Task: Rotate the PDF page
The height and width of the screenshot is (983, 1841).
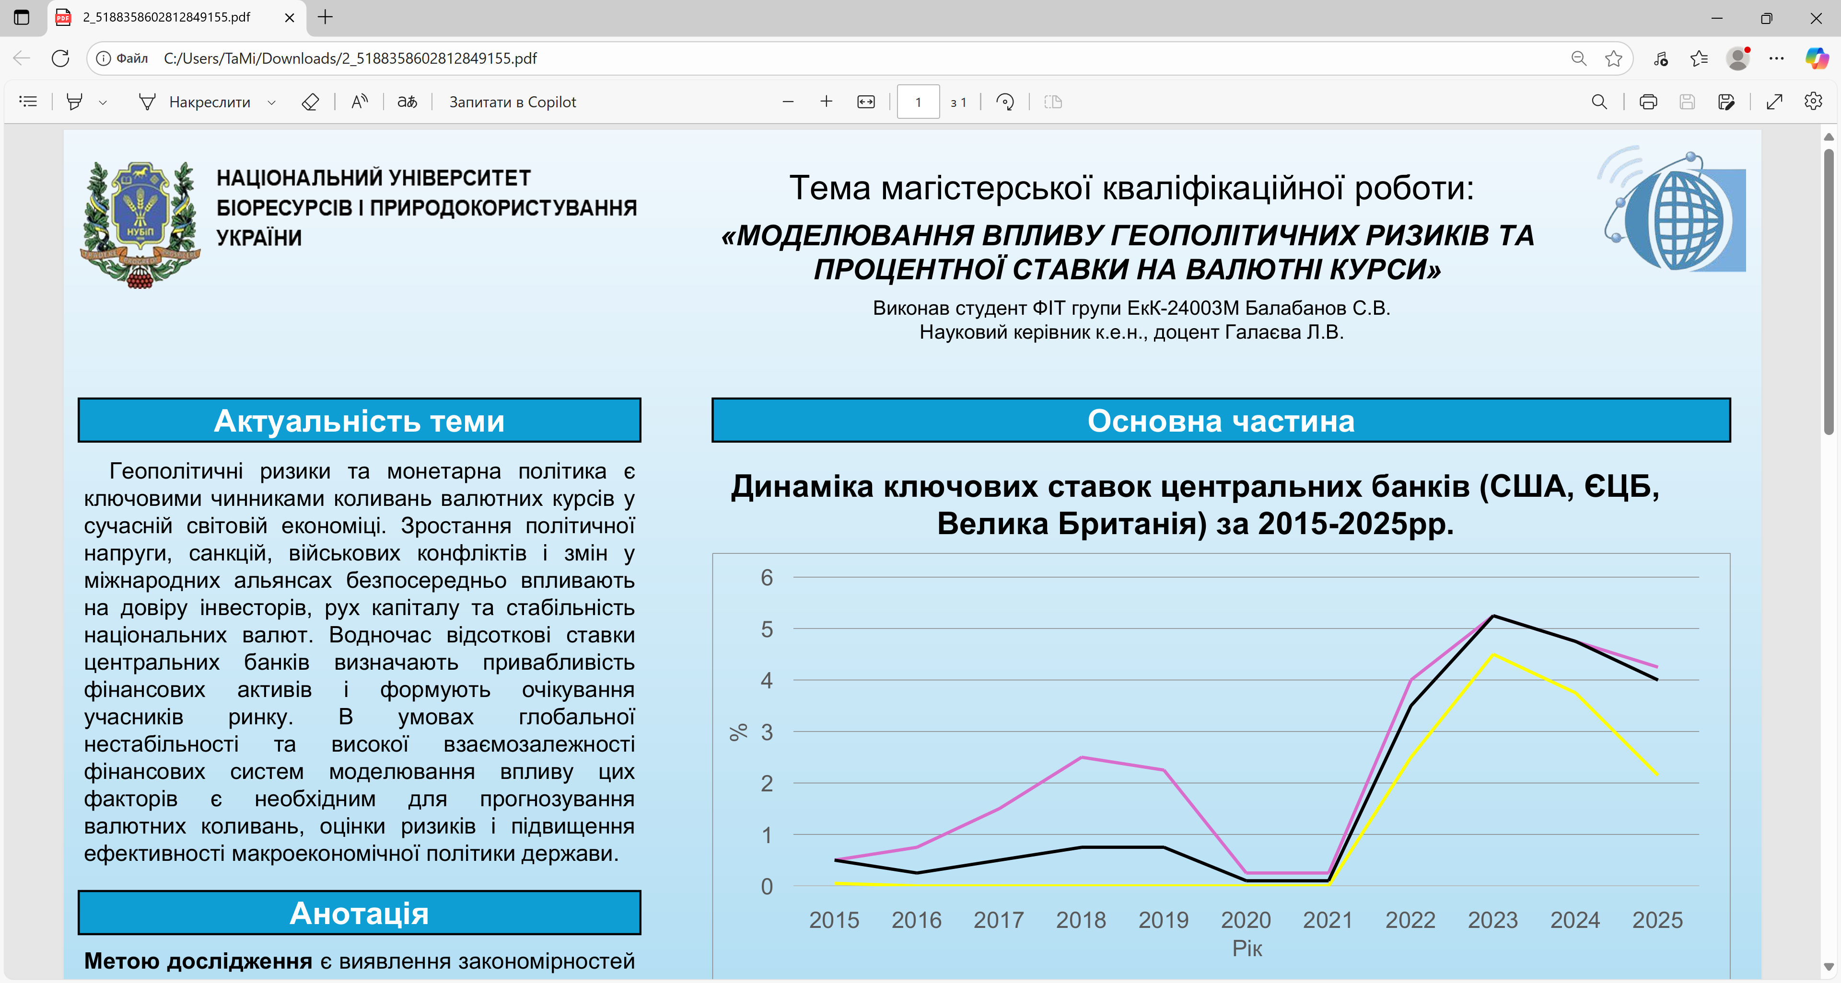Action: click(1005, 102)
